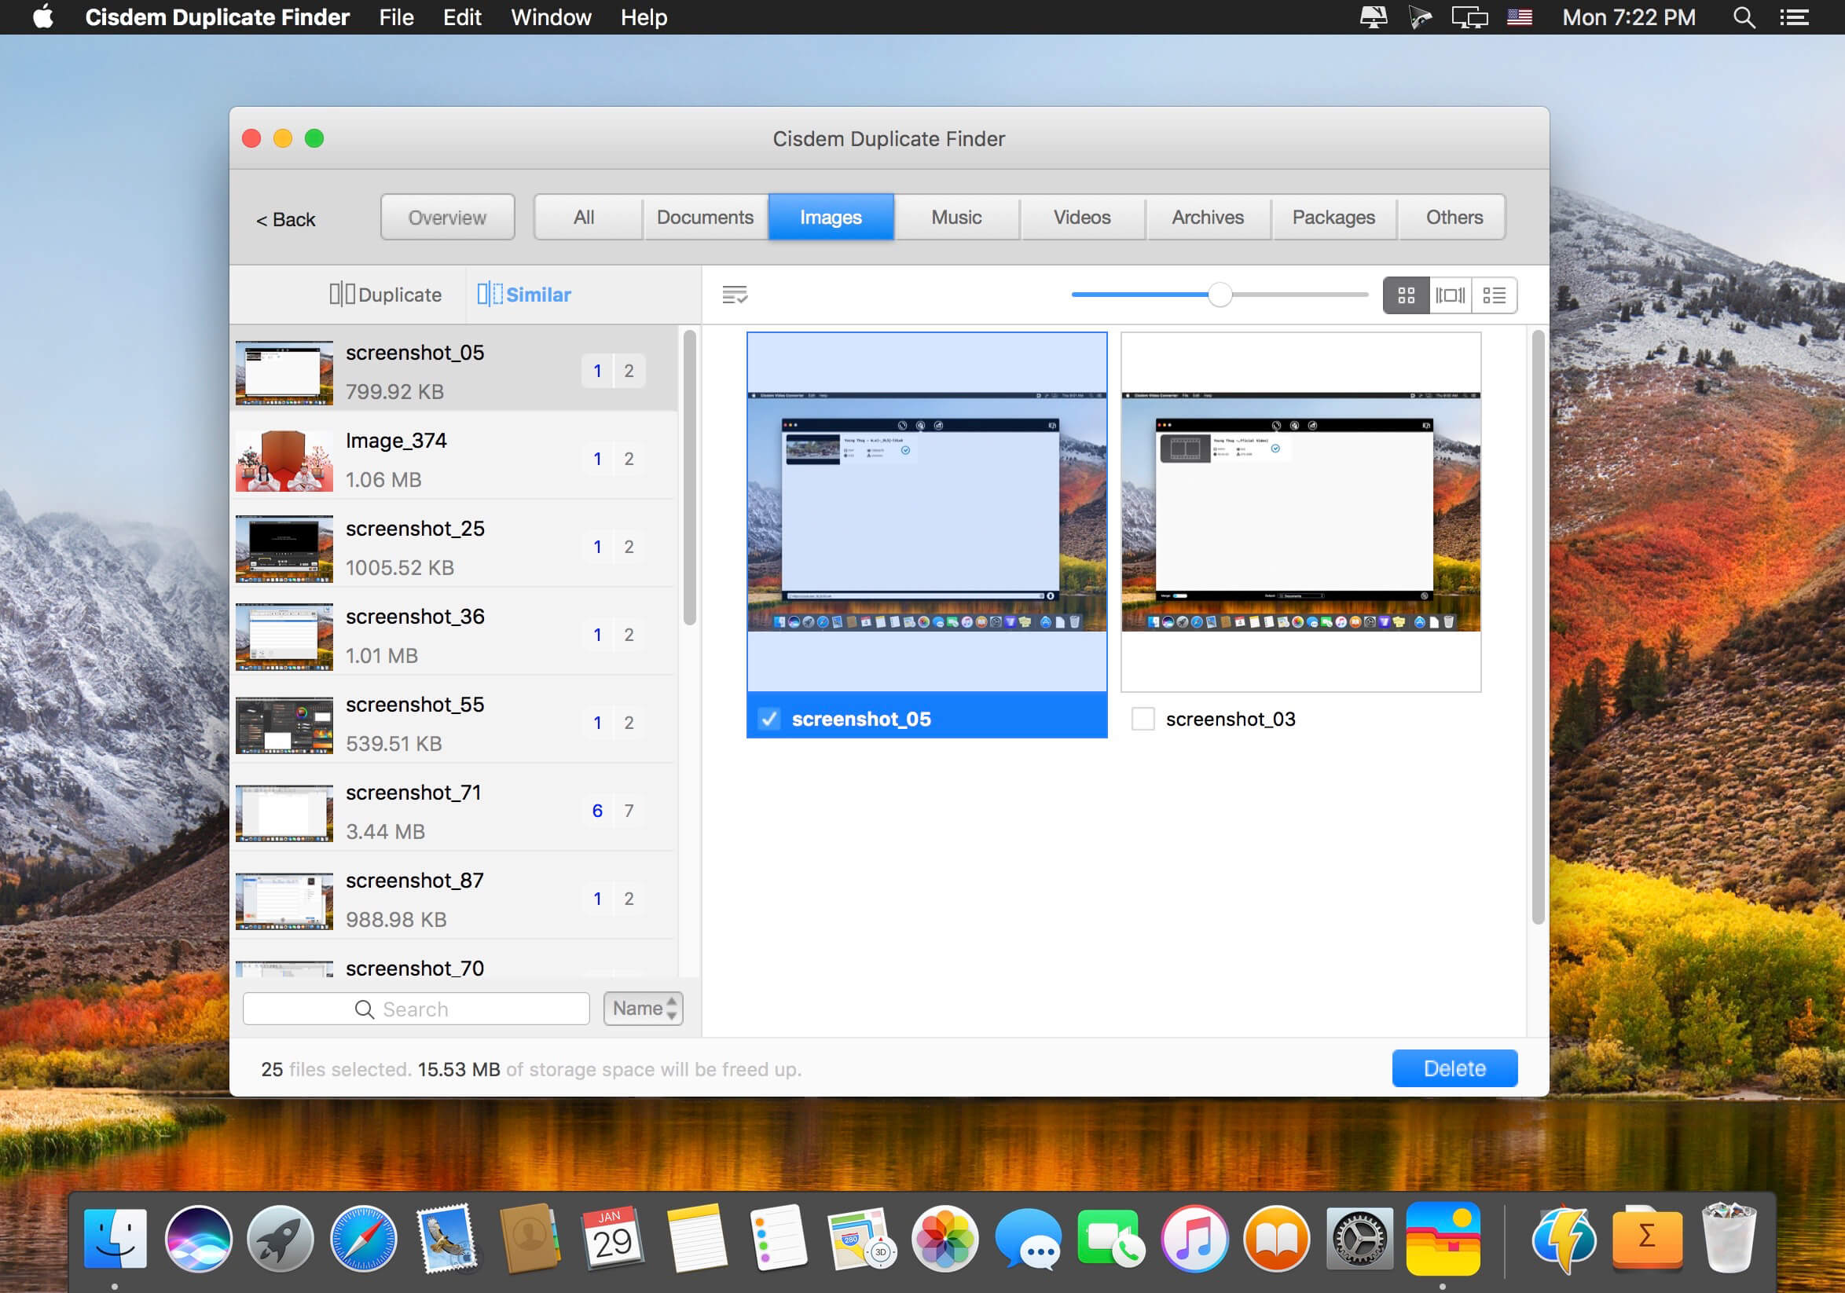Viewport: 1845px width, 1293px height.
Task: Open the auto-select rules icon
Action: (x=735, y=295)
